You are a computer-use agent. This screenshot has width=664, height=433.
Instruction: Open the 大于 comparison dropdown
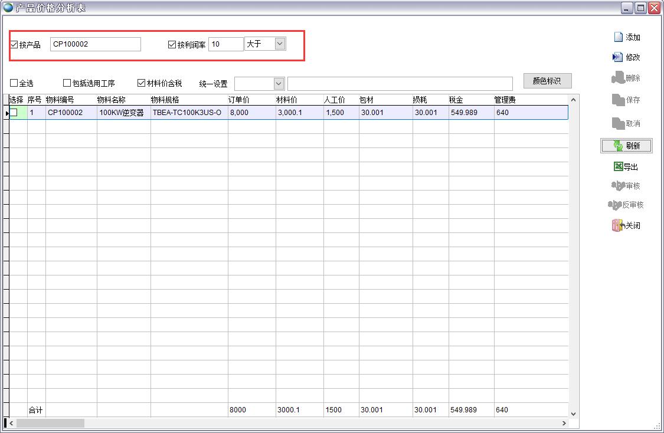click(x=280, y=44)
